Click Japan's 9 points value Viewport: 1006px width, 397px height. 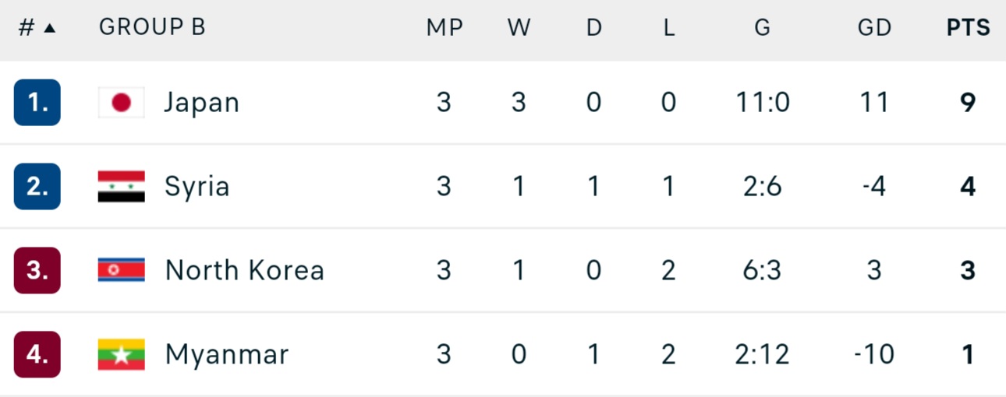point(968,103)
